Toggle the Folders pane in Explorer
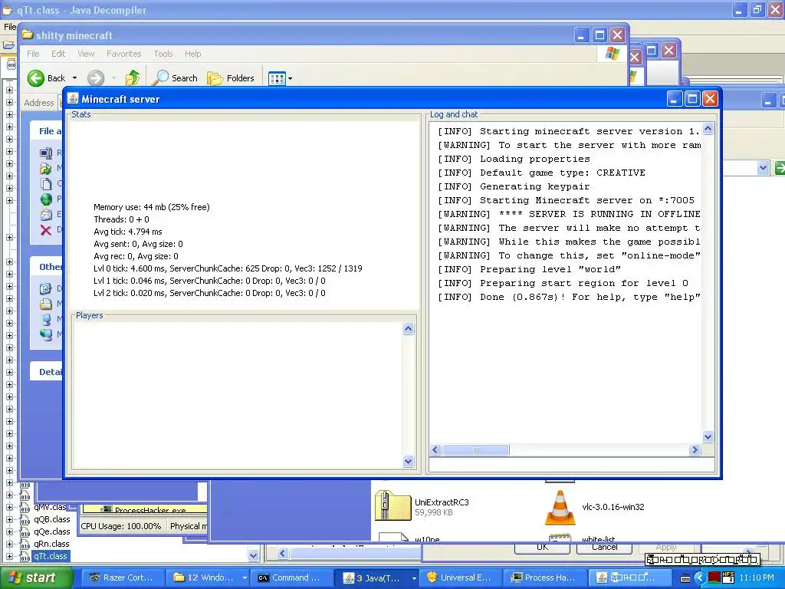The image size is (785, 589). tap(231, 78)
